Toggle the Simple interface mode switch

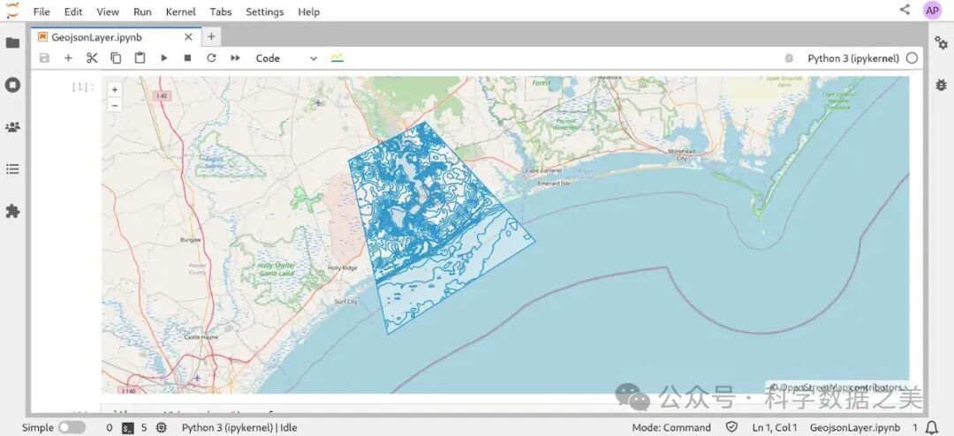click(x=72, y=427)
